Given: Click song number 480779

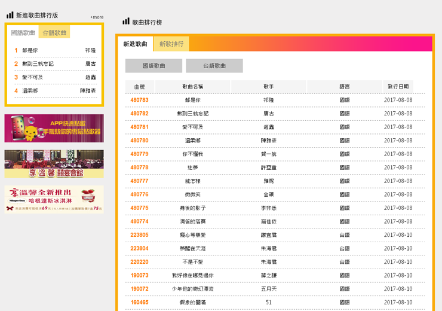Looking at the screenshot, I should [x=139, y=154].
